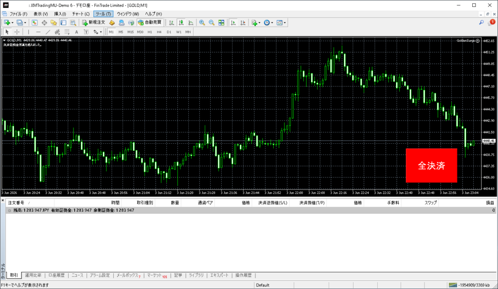Open the ツール (T) menu
This screenshot has height=289, width=498.
click(103, 14)
